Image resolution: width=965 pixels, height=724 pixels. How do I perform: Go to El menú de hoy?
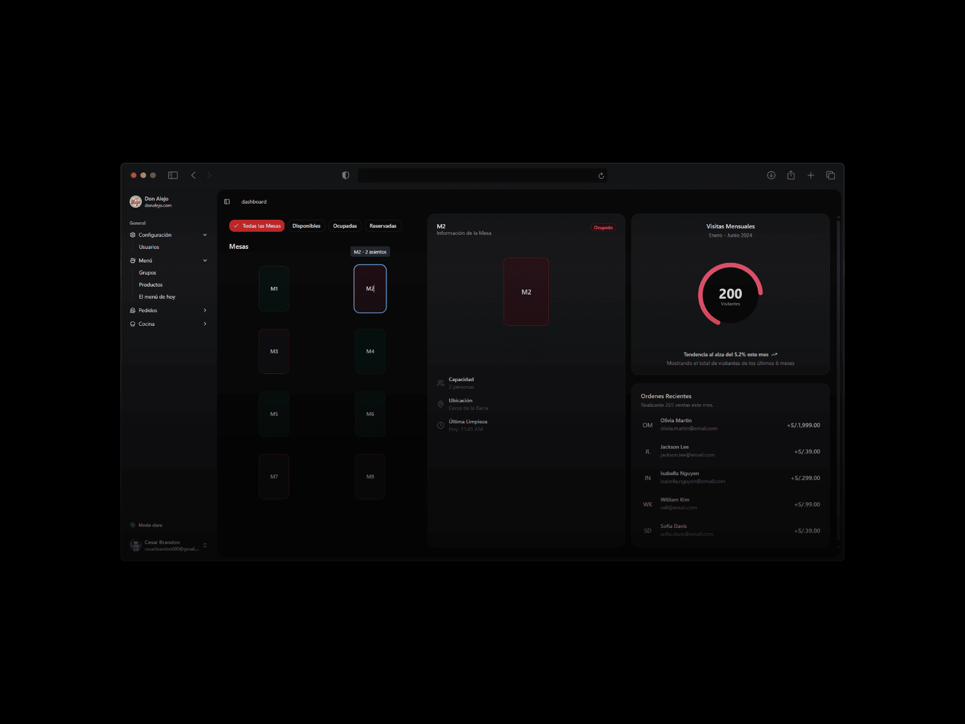pos(157,297)
